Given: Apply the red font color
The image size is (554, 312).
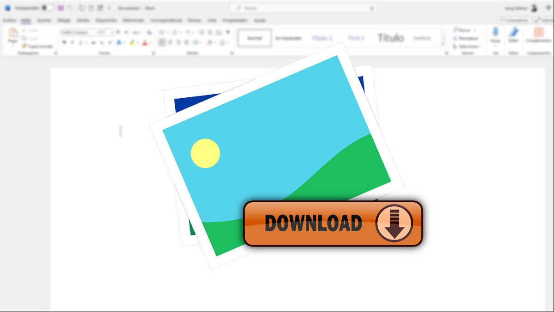Looking at the screenshot, I should (144, 42).
